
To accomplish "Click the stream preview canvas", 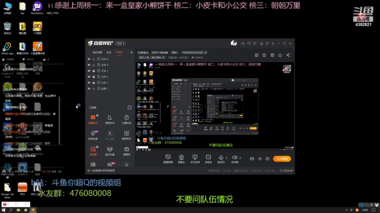I will coord(215,106).
